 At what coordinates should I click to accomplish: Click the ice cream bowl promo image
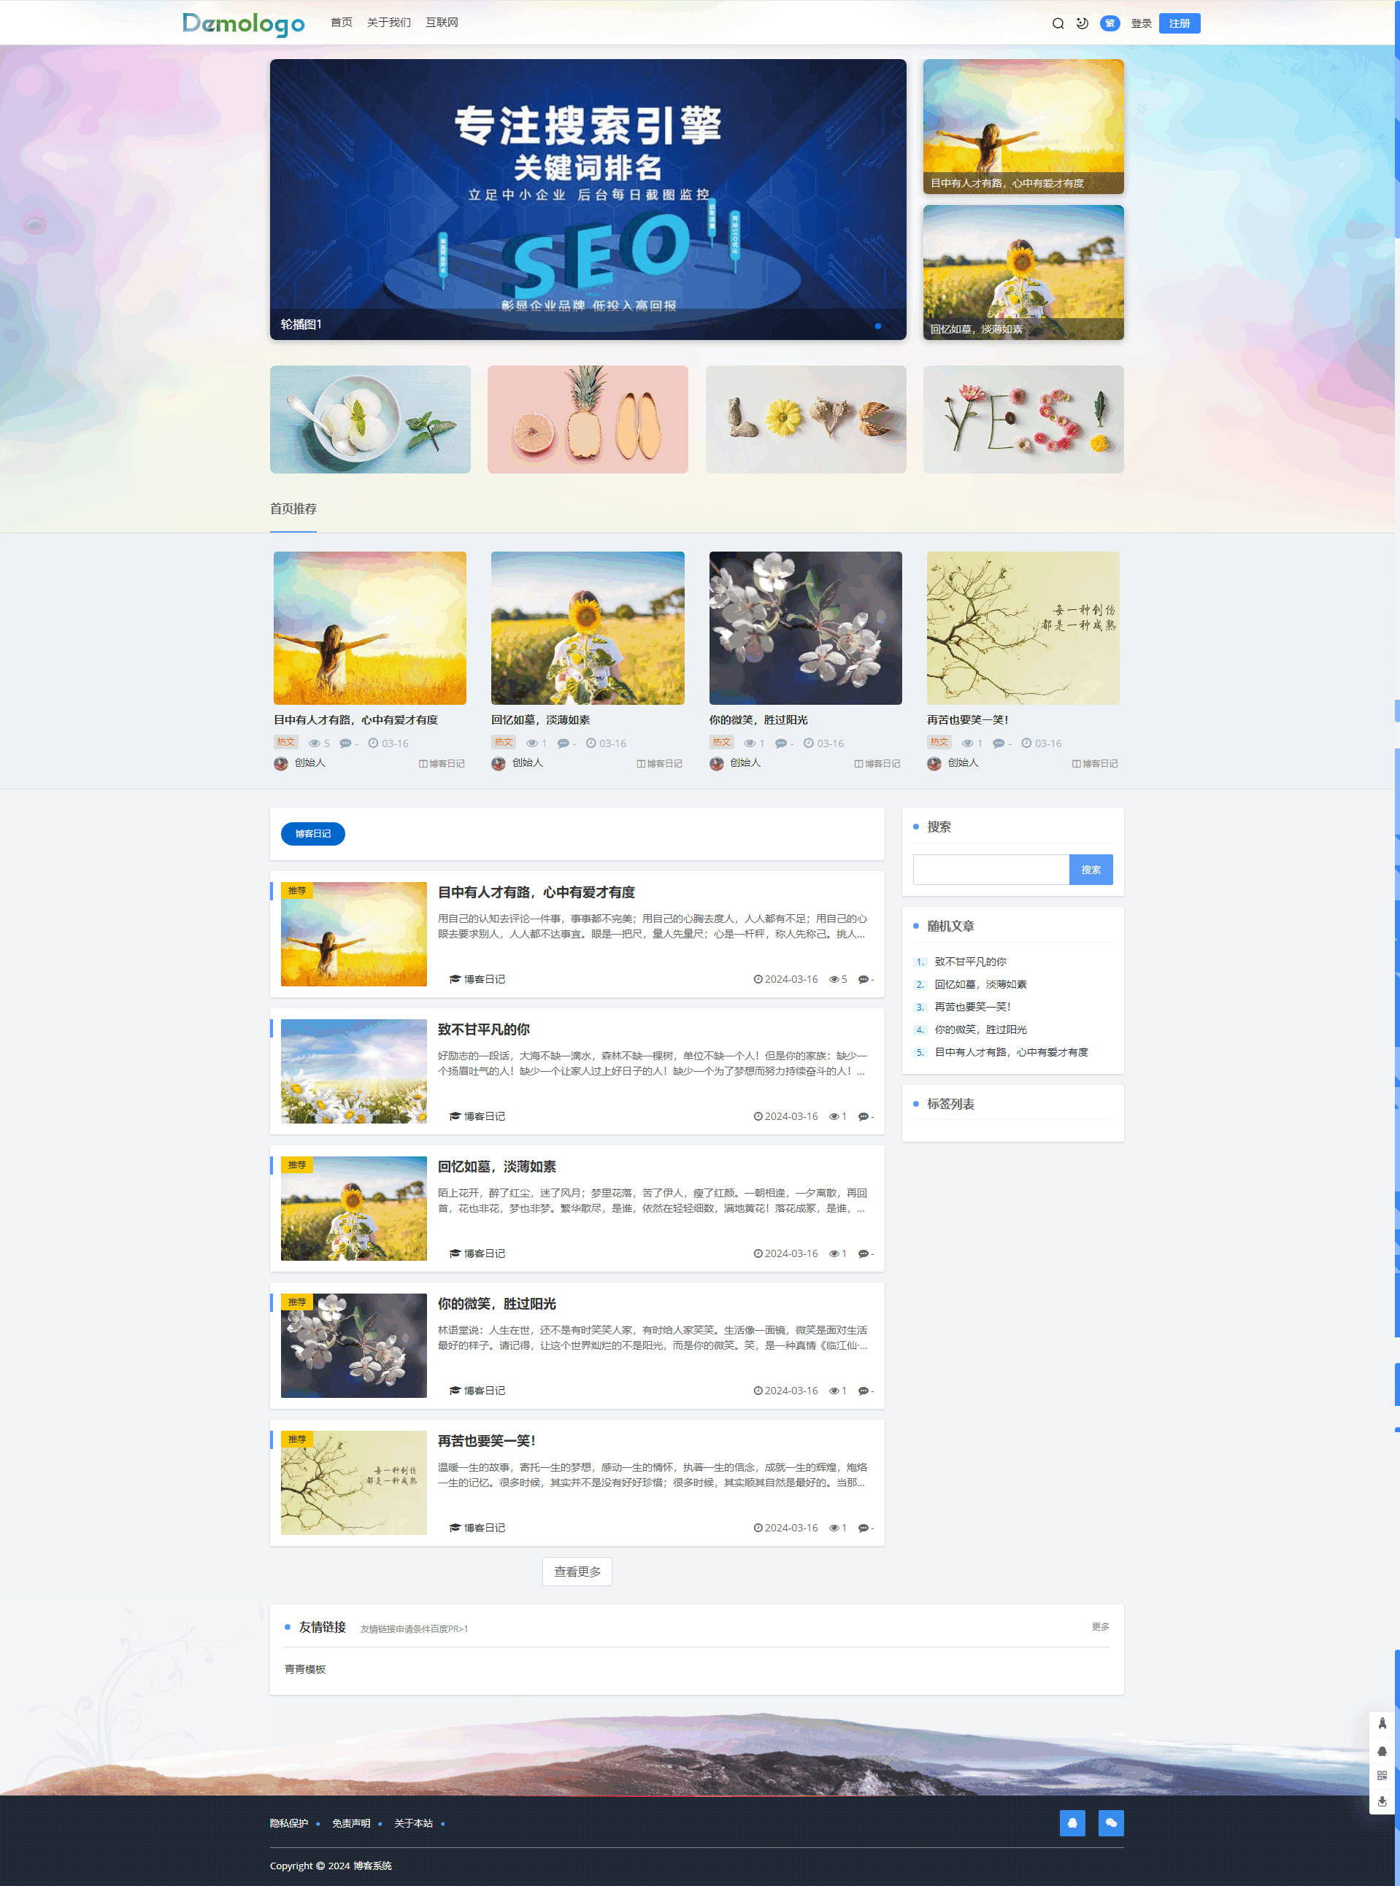[x=370, y=420]
